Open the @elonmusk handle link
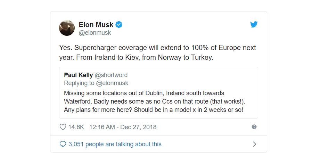The image size is (312, 164). coord(95,33)
